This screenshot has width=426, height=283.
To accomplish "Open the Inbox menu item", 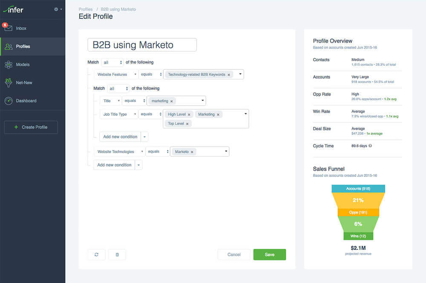I will coord(33,28).
